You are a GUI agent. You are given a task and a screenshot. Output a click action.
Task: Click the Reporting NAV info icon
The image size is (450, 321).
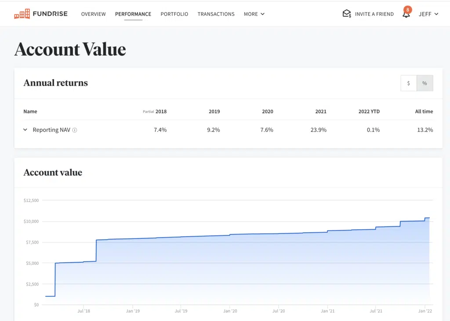coord(75,130)
